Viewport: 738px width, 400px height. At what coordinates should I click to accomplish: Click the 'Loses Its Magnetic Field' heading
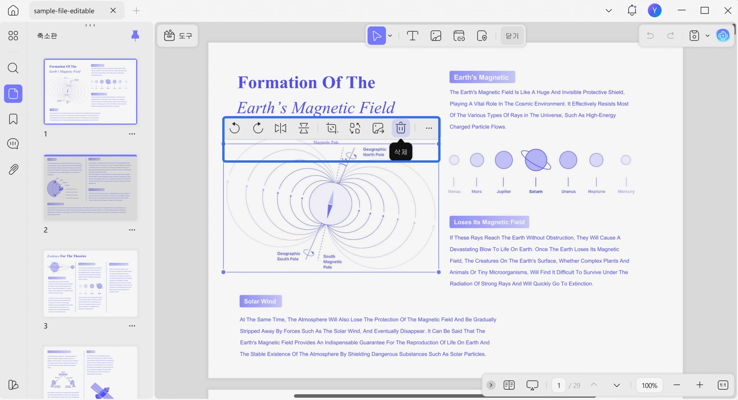(489, 222)
